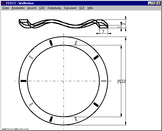This screenshot has width=162, height=131.
Task: Click the FED13 - Wellfedern title bar
Action: click(75, 3)
